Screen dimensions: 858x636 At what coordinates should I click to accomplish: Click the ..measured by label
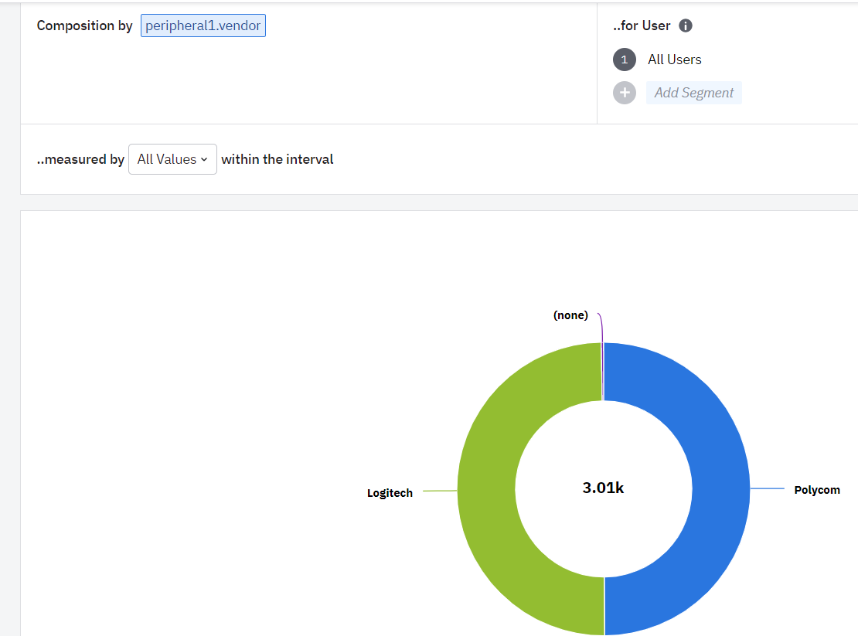point(80,159)
